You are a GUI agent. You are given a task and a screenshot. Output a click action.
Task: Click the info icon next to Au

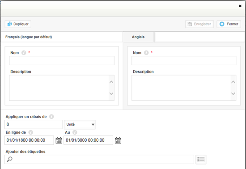coord(75,132)
